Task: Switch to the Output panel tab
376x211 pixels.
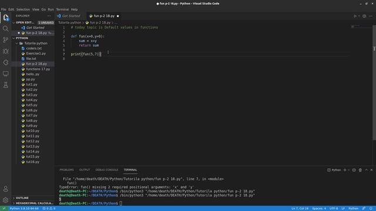Action: click(x=85, y=170)
